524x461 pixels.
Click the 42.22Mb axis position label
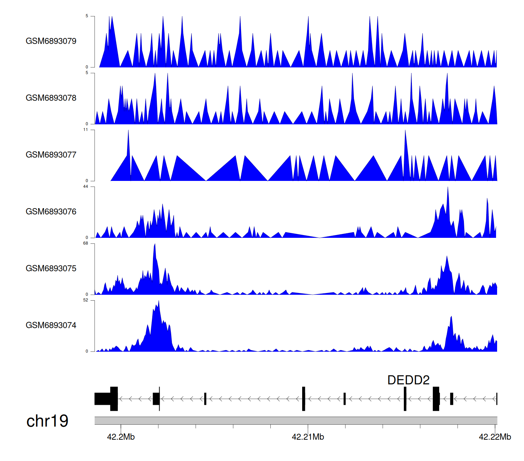[495, 437]
